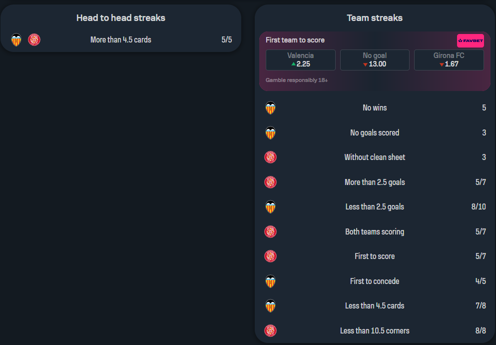This screenshot has width=496, height=345.
Task: Select Girona FC 1.67 odds
Action: [x=449, y=60]
